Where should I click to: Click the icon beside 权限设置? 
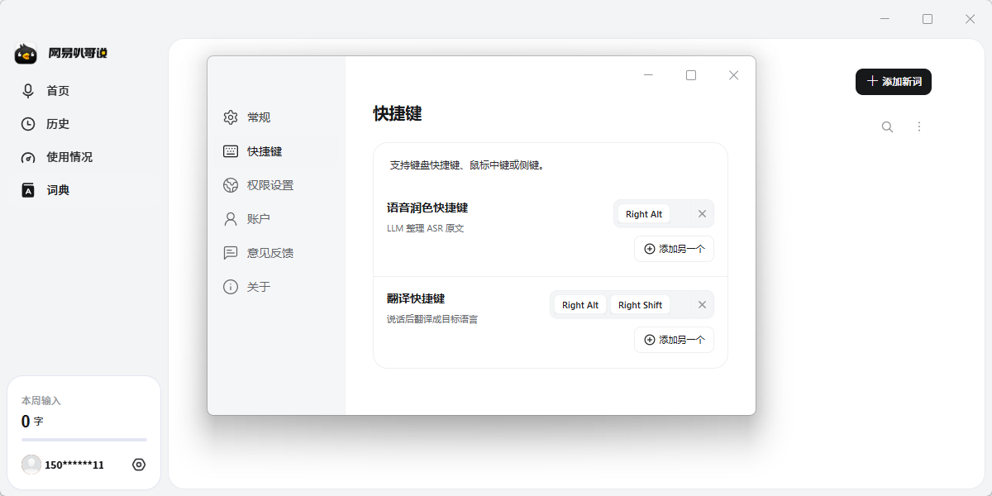(x=231, y=185)
